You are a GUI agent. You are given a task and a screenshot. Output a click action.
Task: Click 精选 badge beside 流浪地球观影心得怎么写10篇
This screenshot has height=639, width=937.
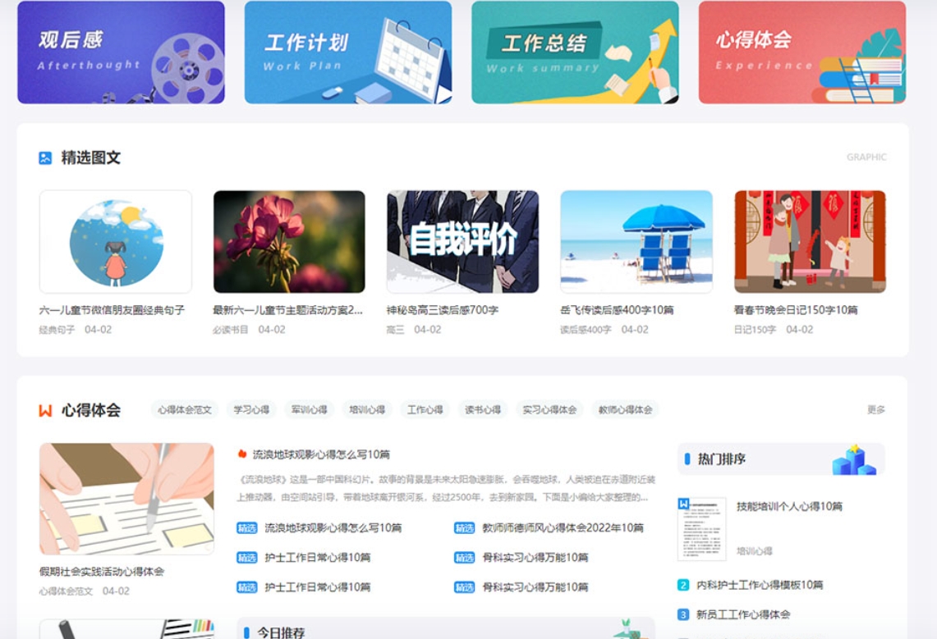(247, 528)
